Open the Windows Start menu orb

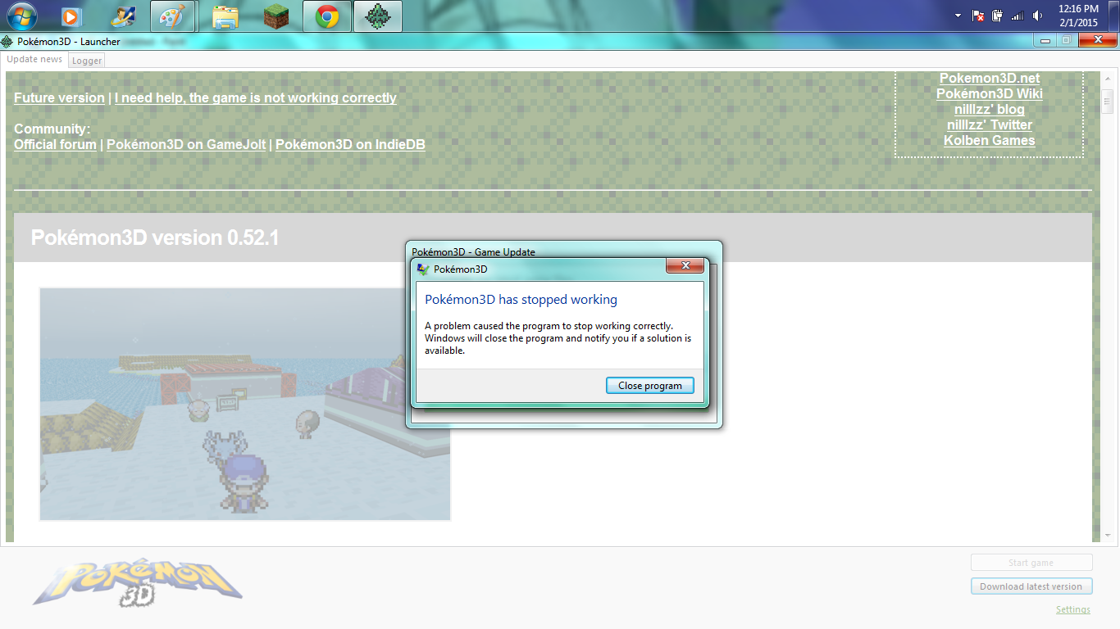[20, 16]
